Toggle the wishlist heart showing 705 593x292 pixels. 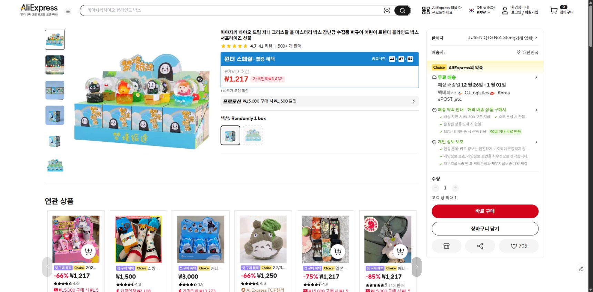pyautogui.click(x=519, y=246)
